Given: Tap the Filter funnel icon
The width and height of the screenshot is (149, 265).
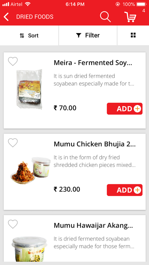Looking at the screenshot, I should click(x=78, y=35).
